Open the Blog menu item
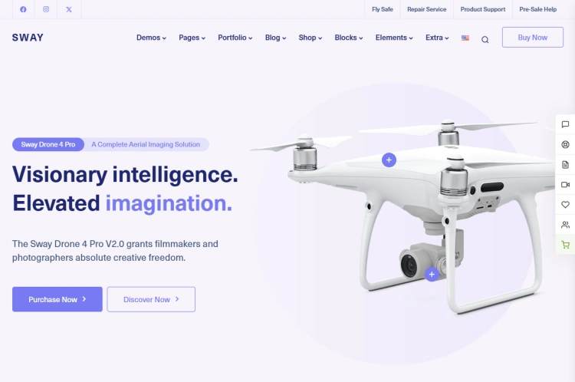The image size is (575, 382). pyautogui.click(x=275, y=38)
